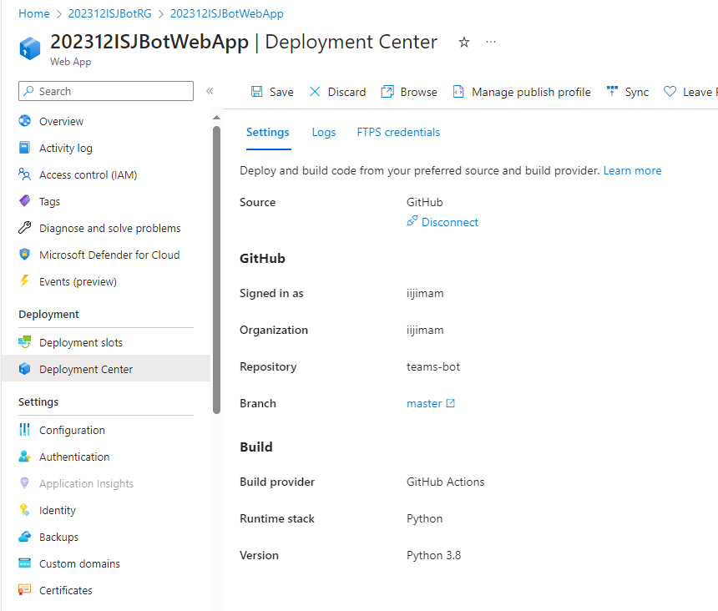Click the Learn more link
This screenshot has width=718, height=611.
click(x=632, y=170)
